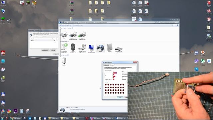Click the help icon in Devices toolbar
The image size is (213, 120).
(x=177, y=25)
